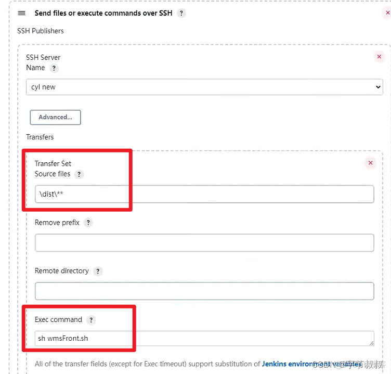This screenshot has width=391, height=374.
Task: Click the Source files input field
Action: point(204,194)
